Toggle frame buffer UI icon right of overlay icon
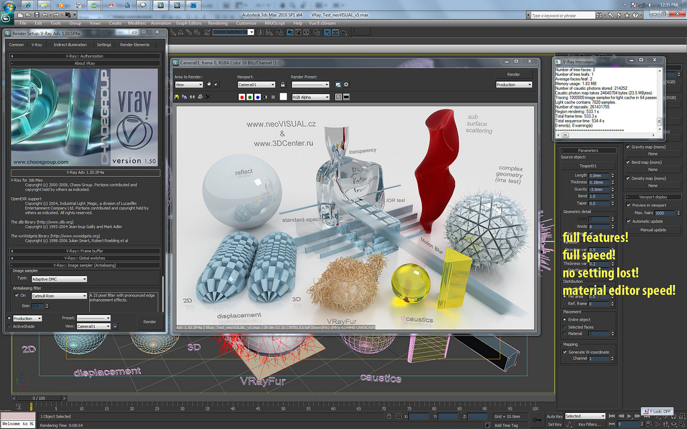The height and width of the screenshot is (429, 687). (346, 97)
